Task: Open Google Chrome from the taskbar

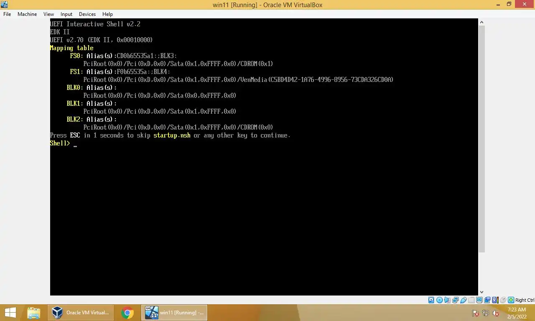Action: click(x=127, y=313)
